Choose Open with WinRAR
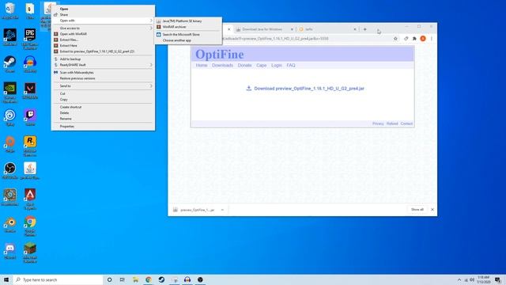The height and width of the screenshot is (285, 506). click(x=103, y=34)
